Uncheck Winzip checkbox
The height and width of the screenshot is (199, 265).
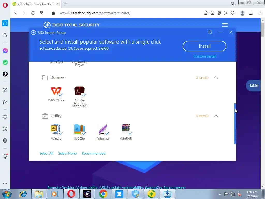pyautogui.click(x=61, y=133)
